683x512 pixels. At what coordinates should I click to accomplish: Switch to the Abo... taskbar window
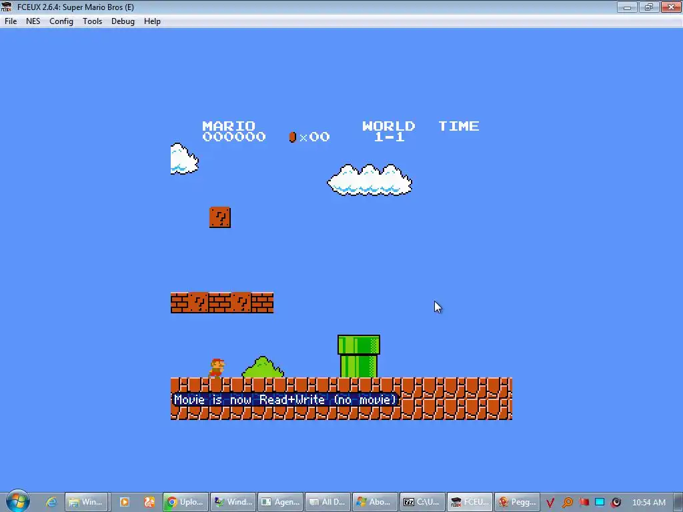tap(376, 502)
